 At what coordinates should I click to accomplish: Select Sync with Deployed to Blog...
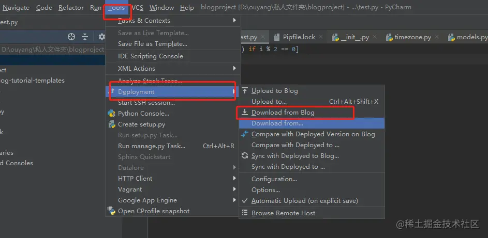[x=312, y=156]
